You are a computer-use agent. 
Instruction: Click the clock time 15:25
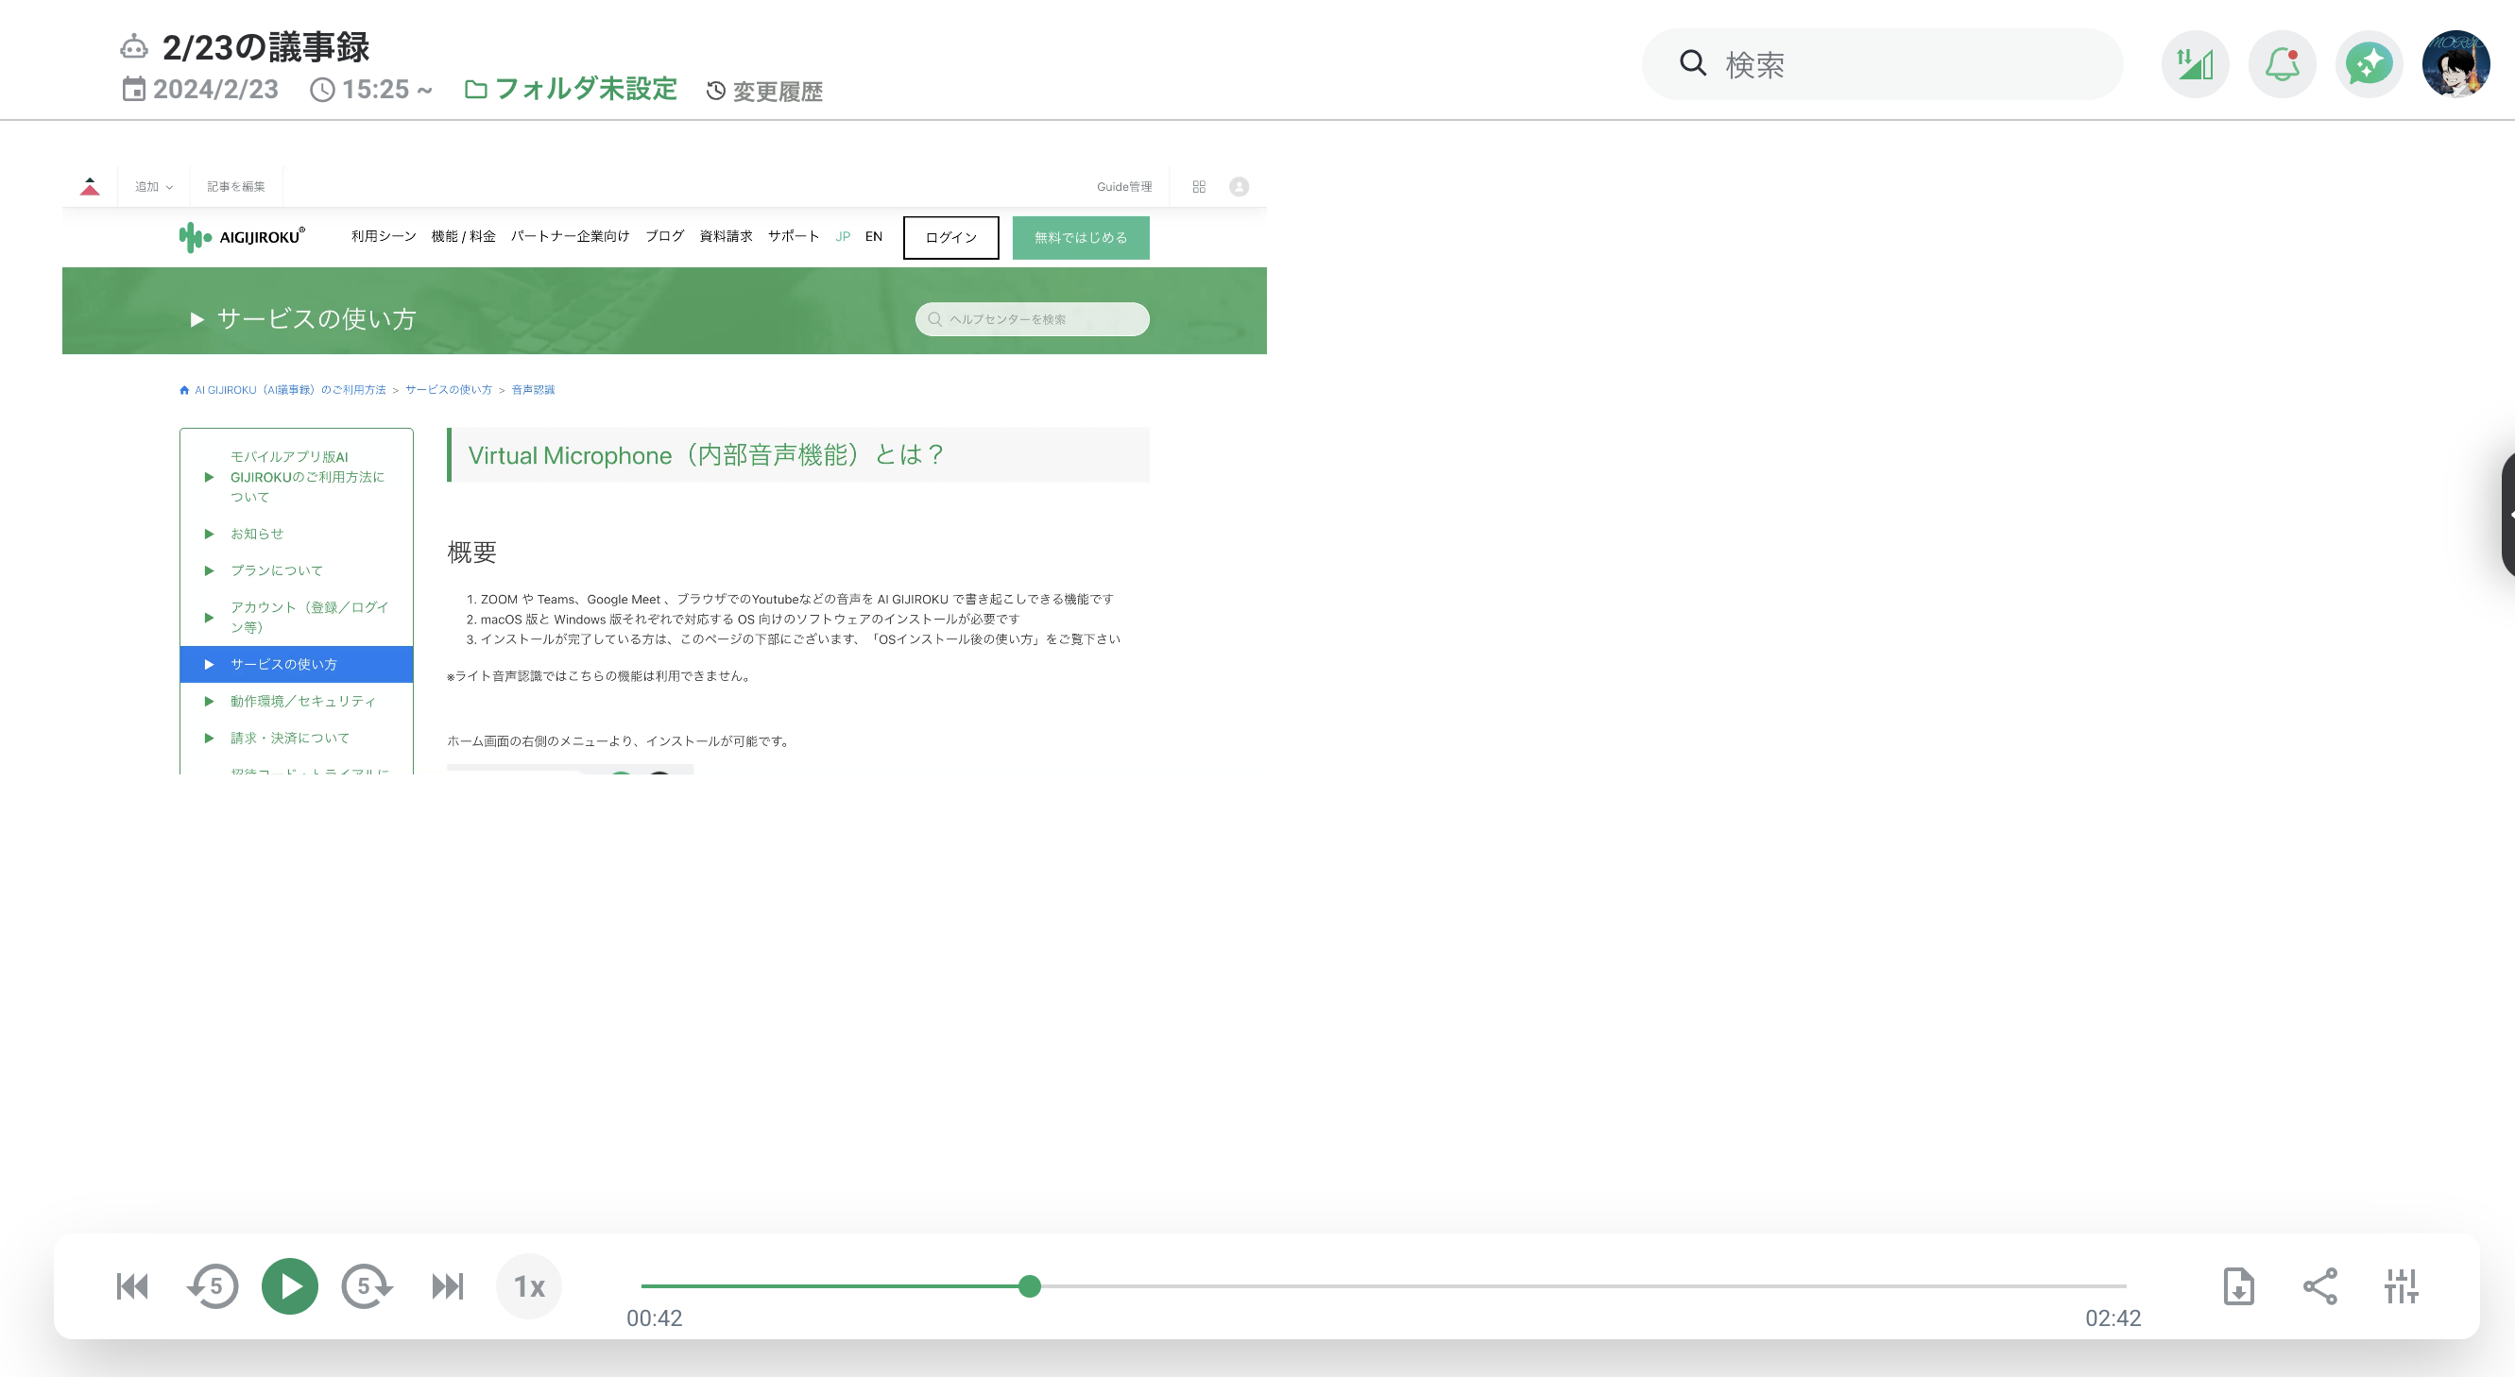click(x=371, y=90)
